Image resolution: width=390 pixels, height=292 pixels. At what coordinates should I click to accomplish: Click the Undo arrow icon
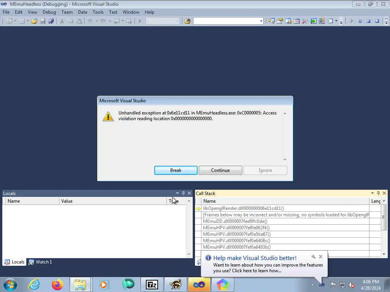click(90, 21)
